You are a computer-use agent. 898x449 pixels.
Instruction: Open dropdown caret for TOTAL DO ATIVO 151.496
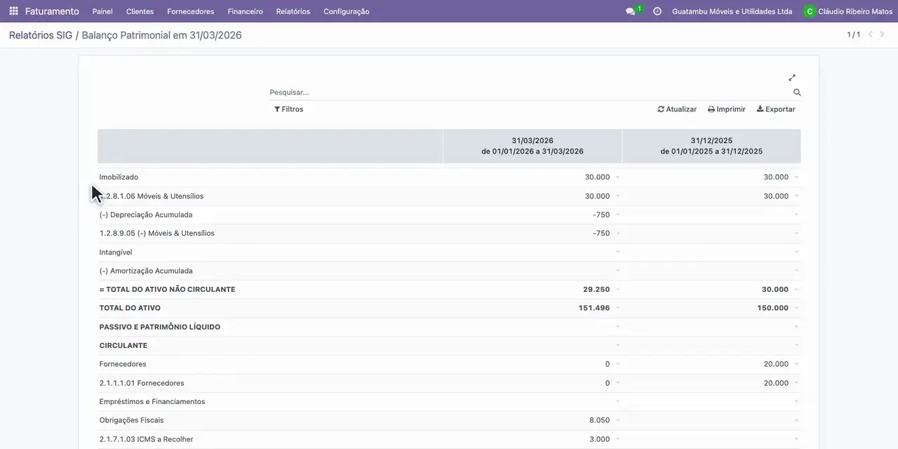tap(617, 308)
